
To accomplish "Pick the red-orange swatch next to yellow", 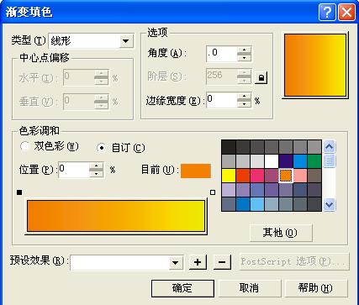I will coord(243,176).
